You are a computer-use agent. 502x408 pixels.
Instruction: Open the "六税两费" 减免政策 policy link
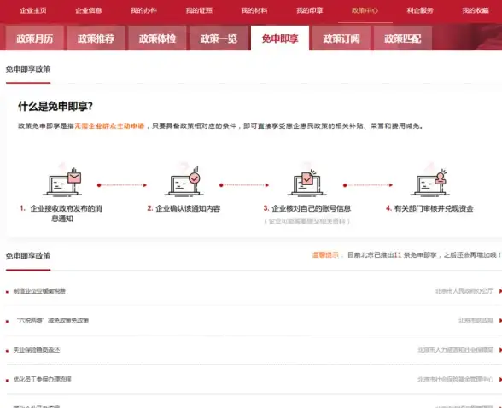coord(52,320)
